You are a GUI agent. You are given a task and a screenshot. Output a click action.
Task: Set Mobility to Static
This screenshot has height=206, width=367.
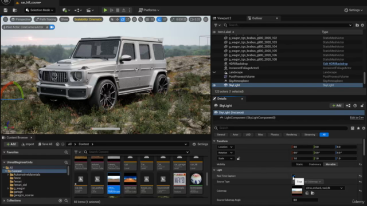click(x=299, y=164)
